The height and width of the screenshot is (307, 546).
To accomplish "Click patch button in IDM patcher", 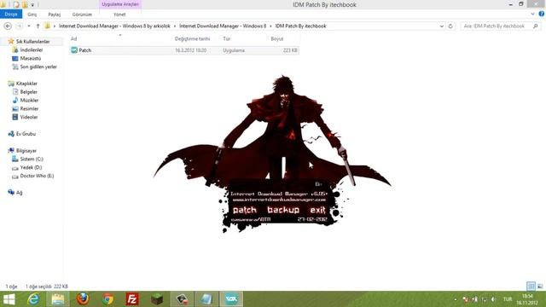I will tap(245, 210).
